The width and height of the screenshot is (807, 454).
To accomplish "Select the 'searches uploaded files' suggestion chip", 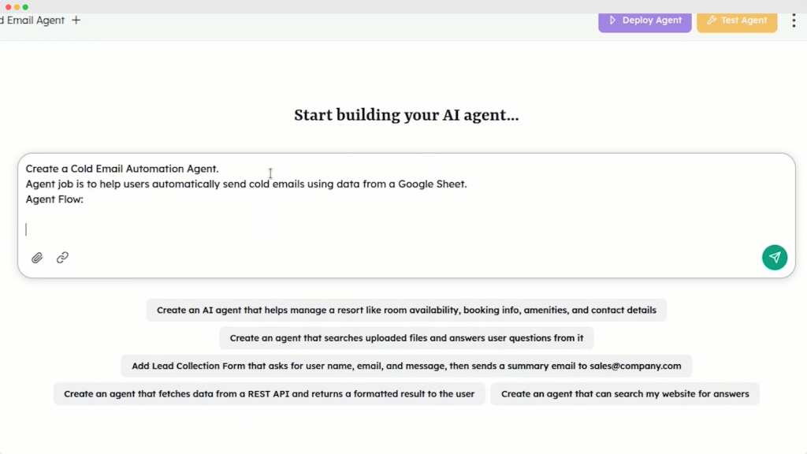I will click(406, 337).
